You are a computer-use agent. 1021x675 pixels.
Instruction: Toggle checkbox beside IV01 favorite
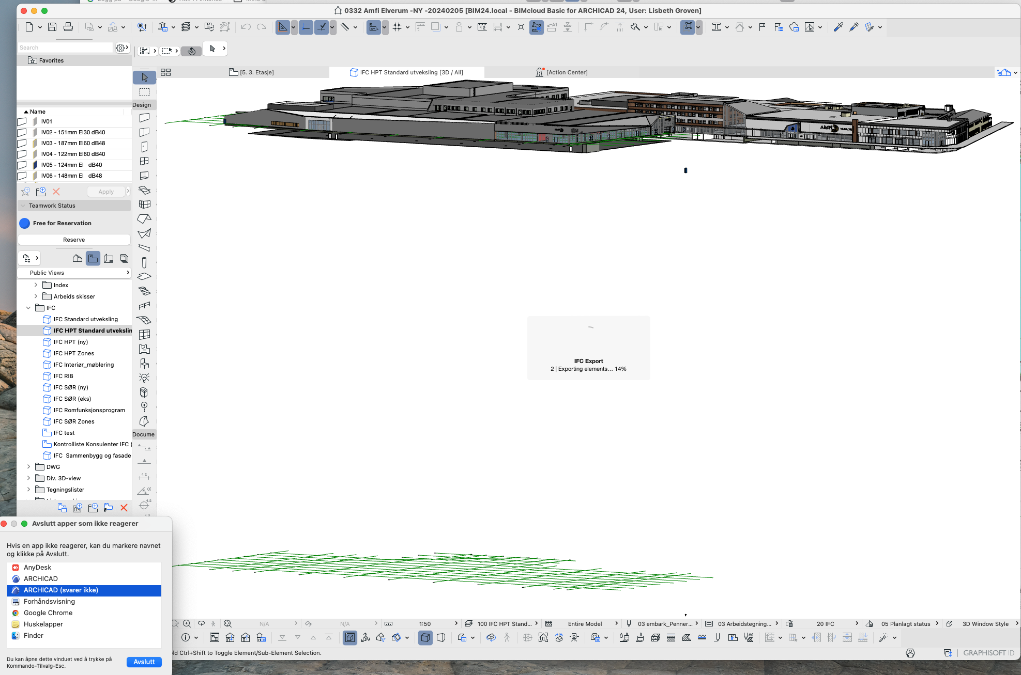(22, 122)
